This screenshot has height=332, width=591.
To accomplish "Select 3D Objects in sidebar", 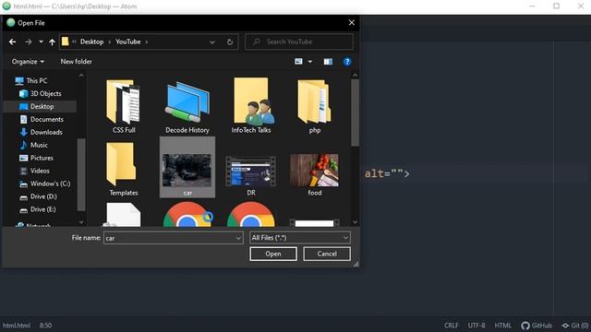I will click(45, 93).
